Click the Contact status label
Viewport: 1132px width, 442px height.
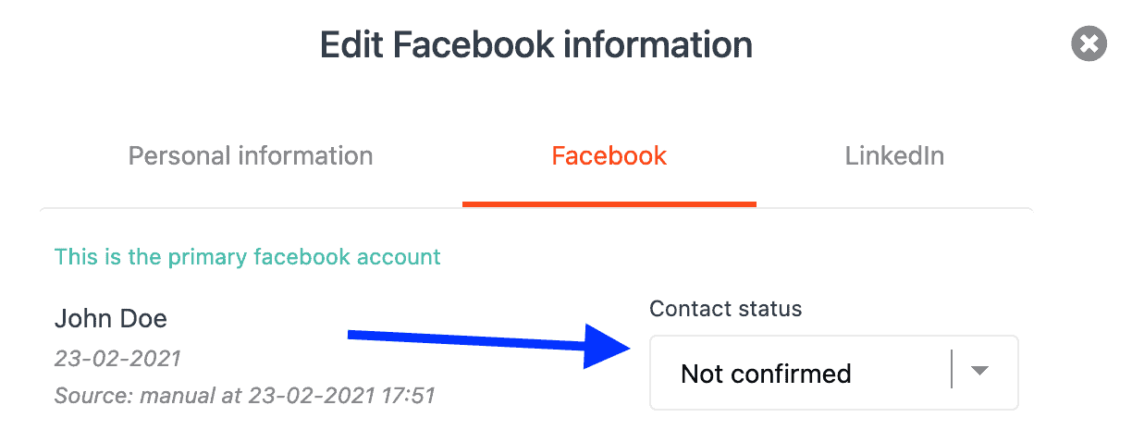tap(726, 309)
